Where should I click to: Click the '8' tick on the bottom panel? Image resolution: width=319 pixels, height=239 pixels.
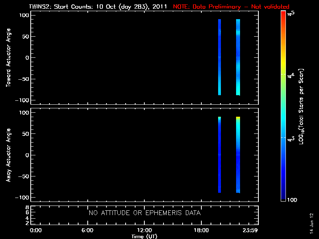27,208
